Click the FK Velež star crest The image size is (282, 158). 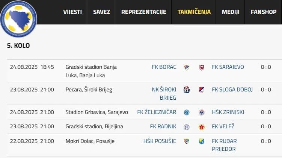(202, 127)
